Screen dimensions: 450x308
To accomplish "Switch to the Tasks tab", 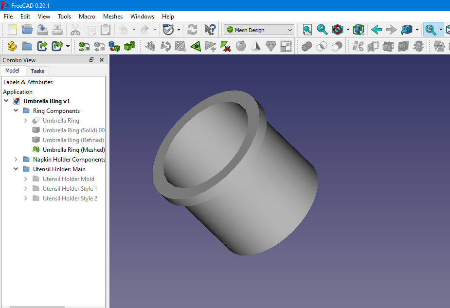I will 37,71.
